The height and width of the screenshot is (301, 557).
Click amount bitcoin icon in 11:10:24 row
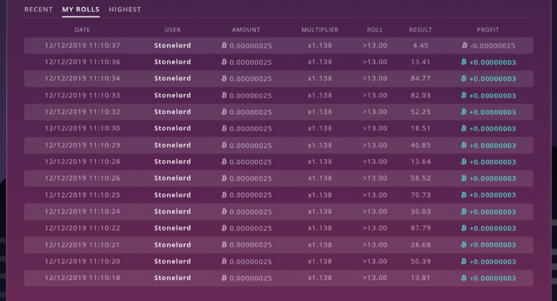pos(224,211)
